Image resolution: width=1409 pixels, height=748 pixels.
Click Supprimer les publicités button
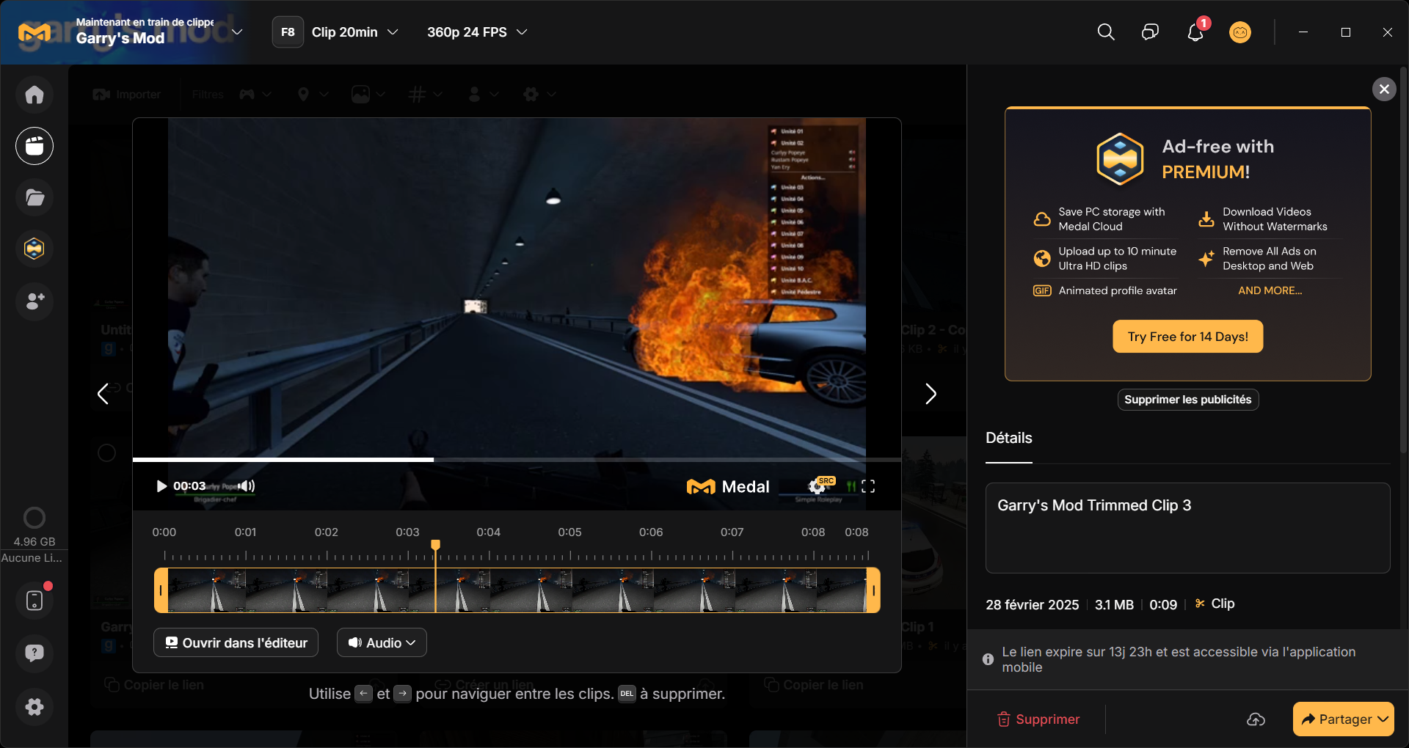[1187, 400]
